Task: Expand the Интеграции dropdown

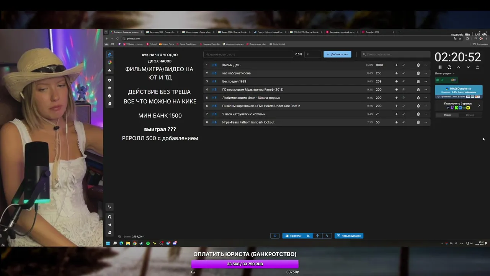Action: pos(444,74)
